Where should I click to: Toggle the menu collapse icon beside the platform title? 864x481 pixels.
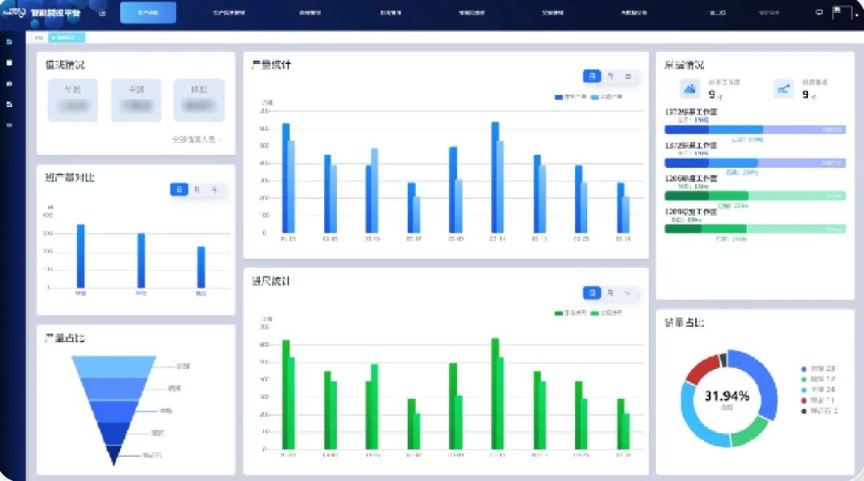[102, 13]
